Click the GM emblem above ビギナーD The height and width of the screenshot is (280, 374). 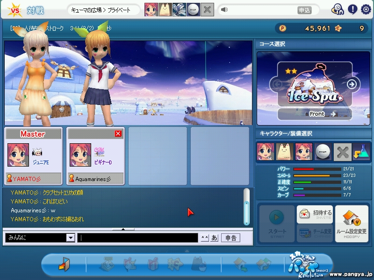99,152
